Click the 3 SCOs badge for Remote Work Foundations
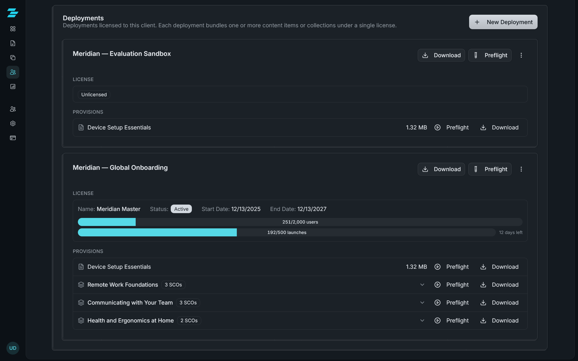This screenshot has height=361, width=578. pos(173,285)
